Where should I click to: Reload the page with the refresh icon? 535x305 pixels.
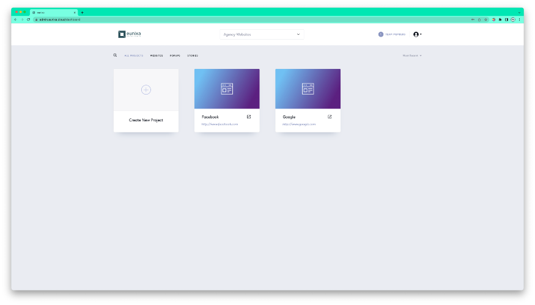pyautogui.click(x=28, y=20)
